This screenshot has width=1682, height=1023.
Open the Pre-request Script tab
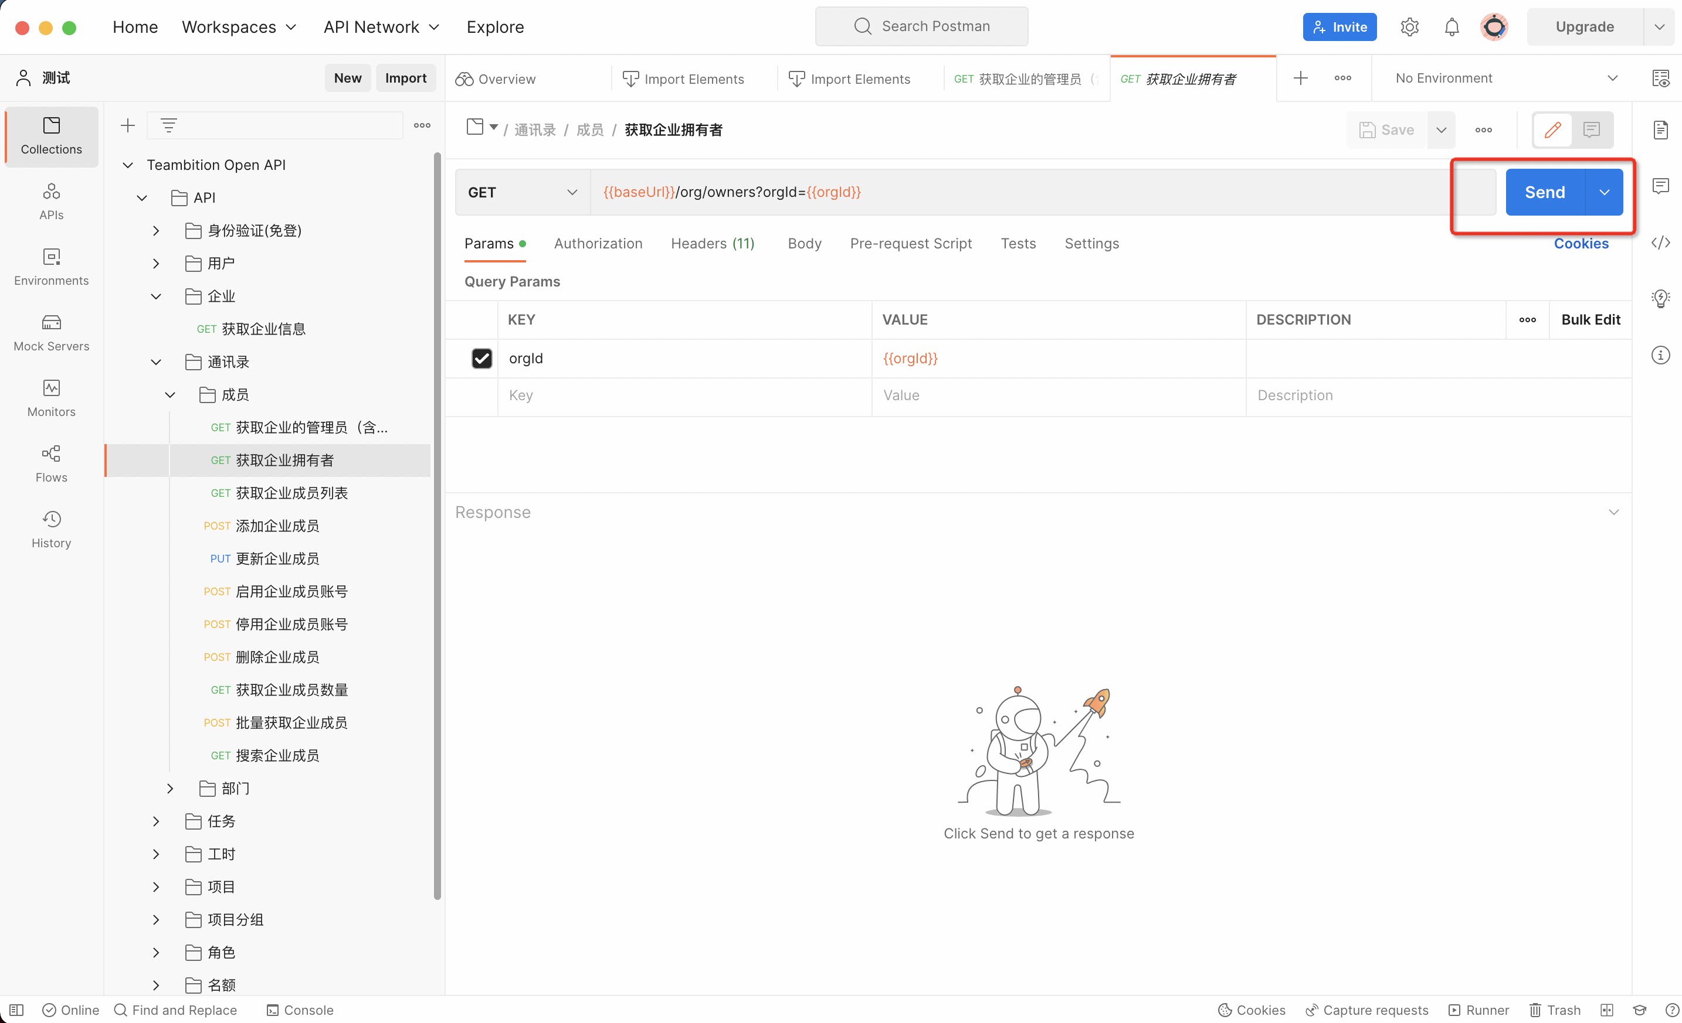click(x=910, y=244)
